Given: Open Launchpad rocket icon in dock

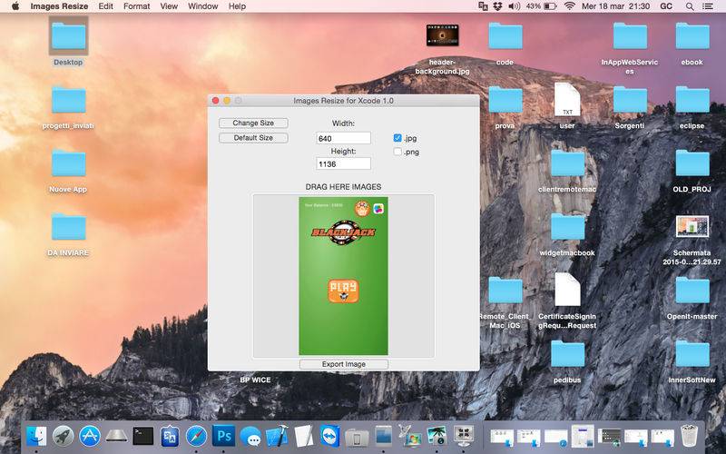Looking at the screenshot, I should 63,437.
